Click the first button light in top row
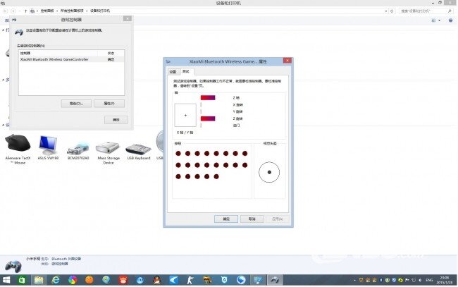The width and height of the screenshot is (458, 287). coord(178,154)
